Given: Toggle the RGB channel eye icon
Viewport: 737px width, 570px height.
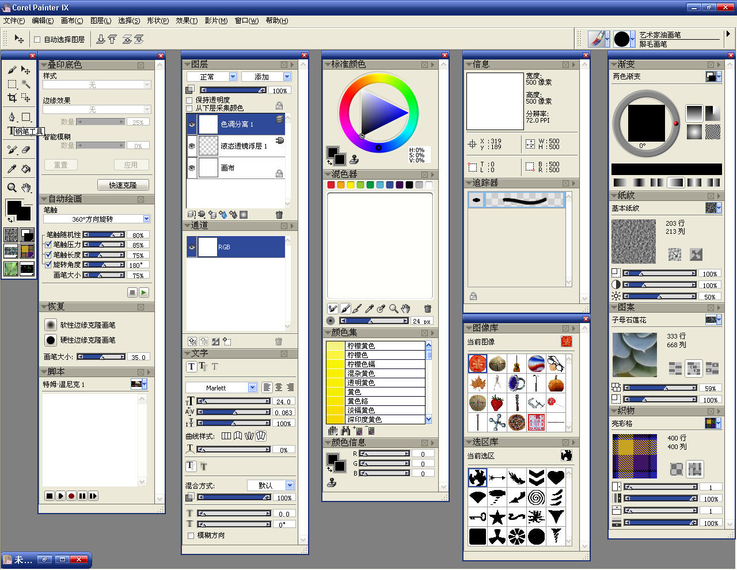Looking at the screenshot, I should point(192,247).
